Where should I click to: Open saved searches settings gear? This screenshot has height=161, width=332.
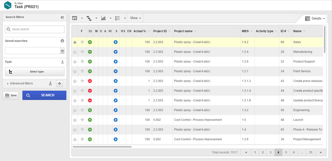click(x=62, y=41)
